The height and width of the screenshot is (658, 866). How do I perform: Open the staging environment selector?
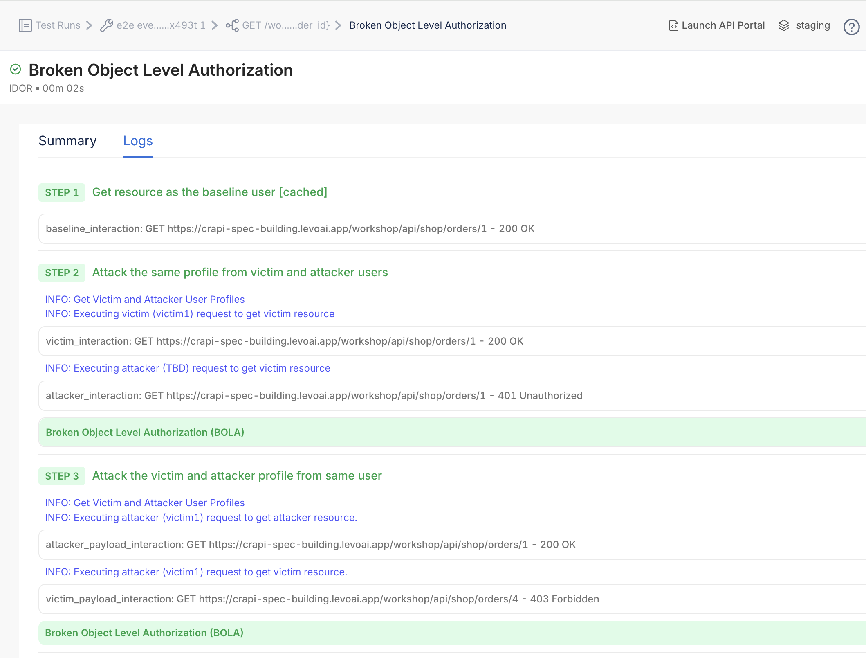812,25
